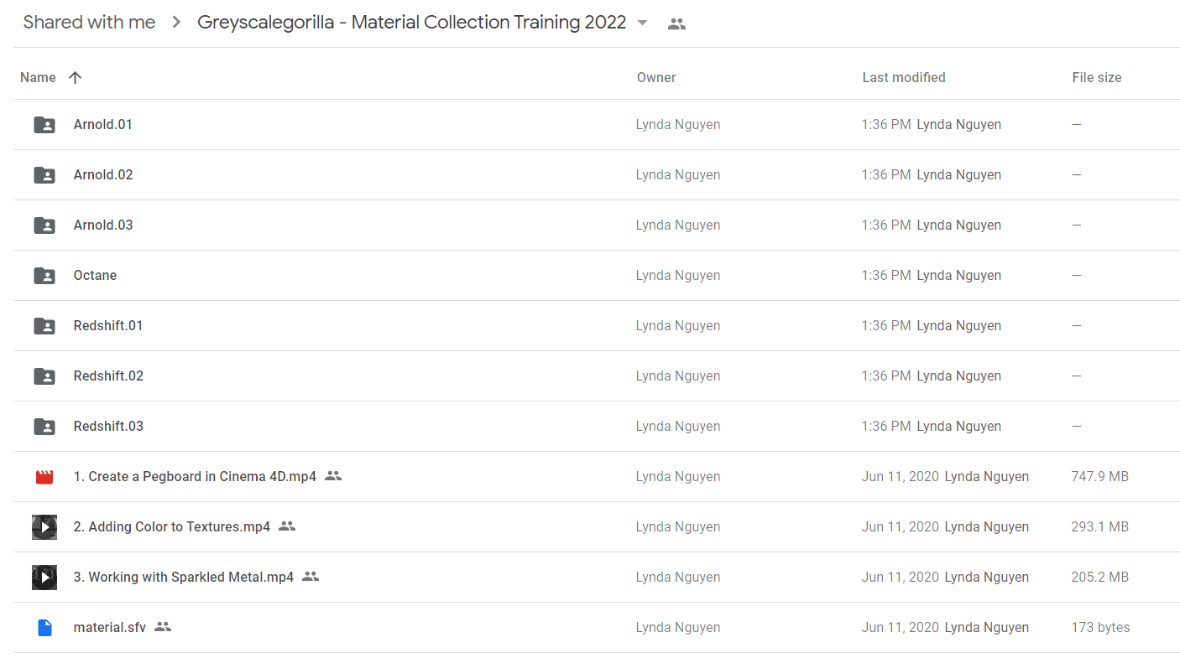This screenshot has height=658, width=1180.
Task: Select the Redshift.03 folder name
Action: 108,427
